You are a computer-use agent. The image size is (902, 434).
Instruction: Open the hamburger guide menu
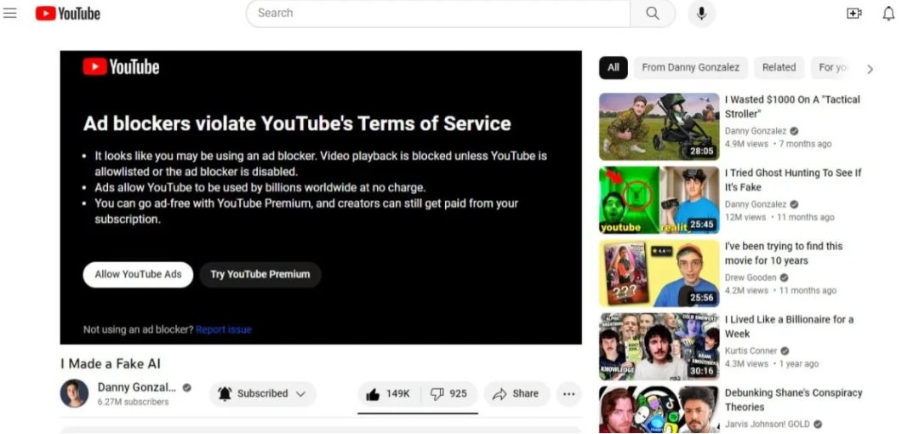(x=9, y=13)
